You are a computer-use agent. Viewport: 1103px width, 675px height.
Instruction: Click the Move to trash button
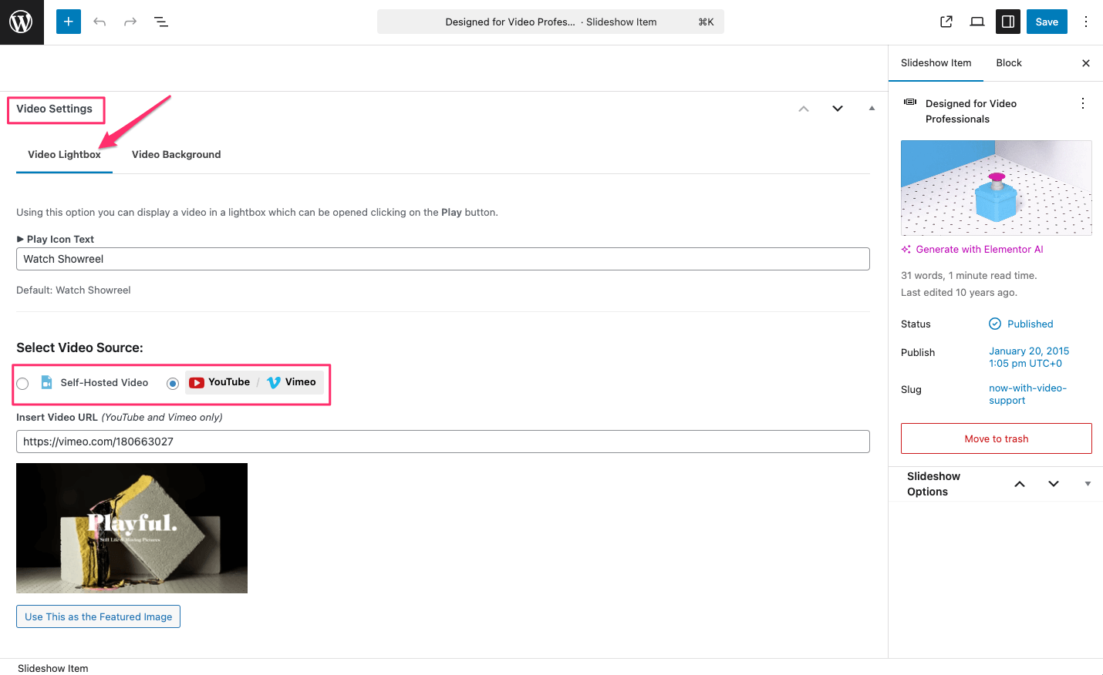pos(996,438)
